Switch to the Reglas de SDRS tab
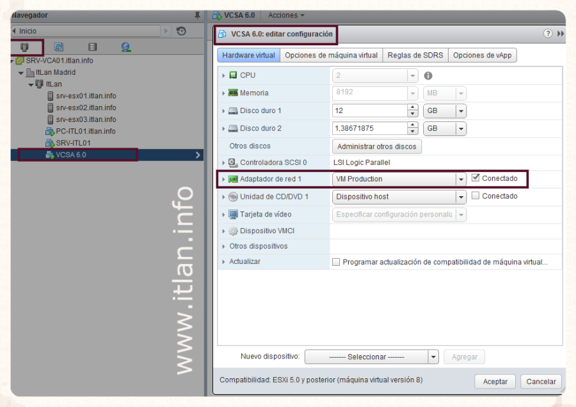 click(415, 56)
